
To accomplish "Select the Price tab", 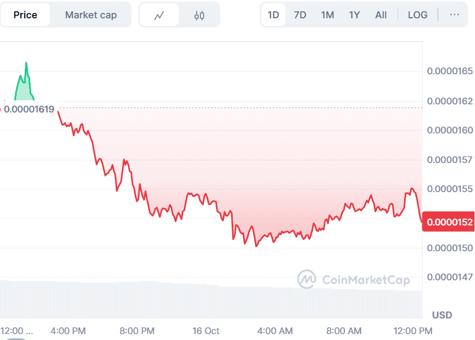I will [25, 15].
